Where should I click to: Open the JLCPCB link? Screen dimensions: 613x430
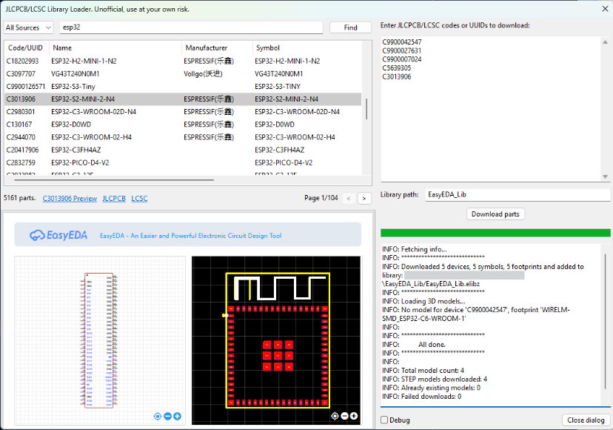click(114, 199)
